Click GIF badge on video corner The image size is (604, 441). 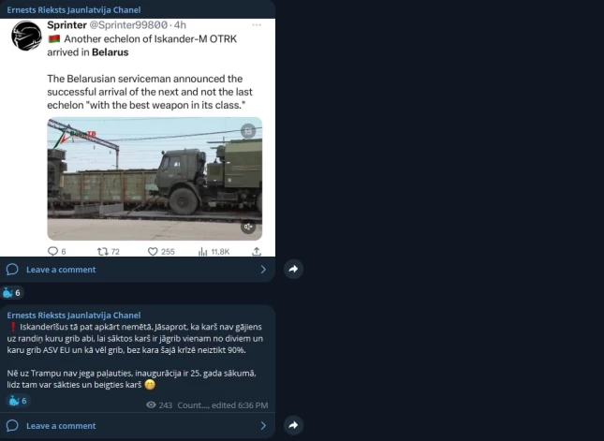tap(248, 131)
